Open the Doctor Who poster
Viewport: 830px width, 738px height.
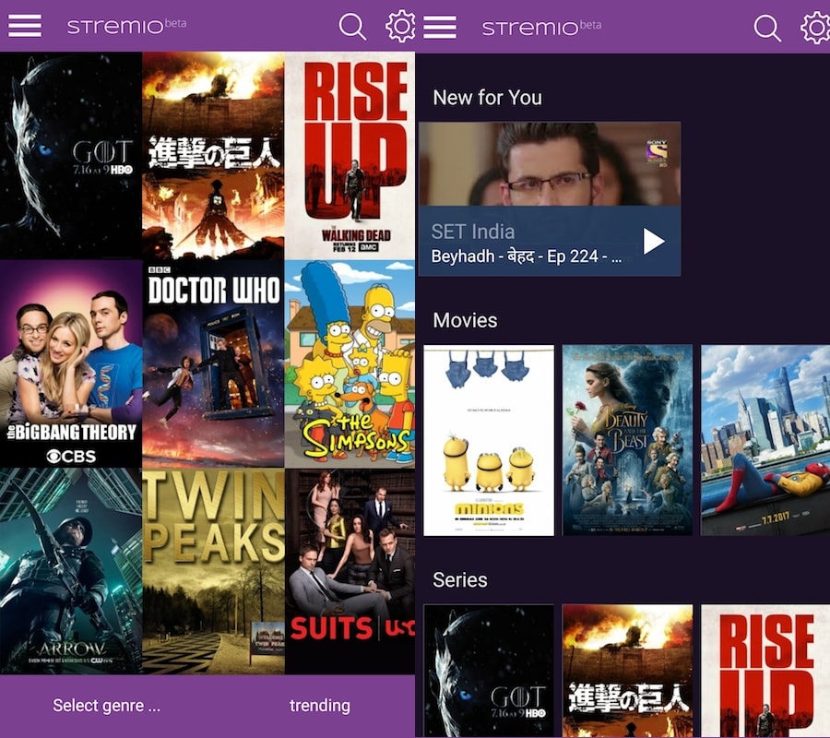[x=213, y=363]
